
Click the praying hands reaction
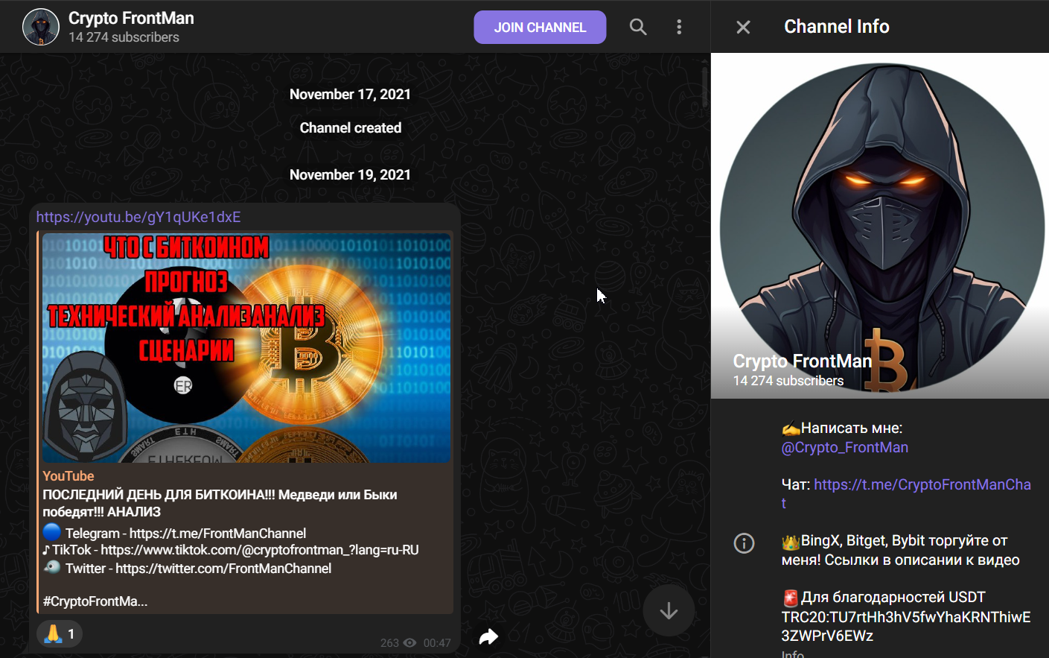[x=60, y=634]
